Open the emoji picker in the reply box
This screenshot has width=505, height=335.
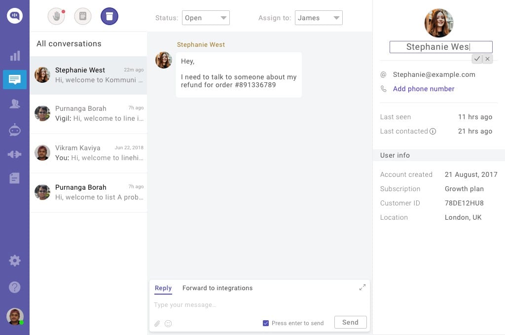point(168,324)
